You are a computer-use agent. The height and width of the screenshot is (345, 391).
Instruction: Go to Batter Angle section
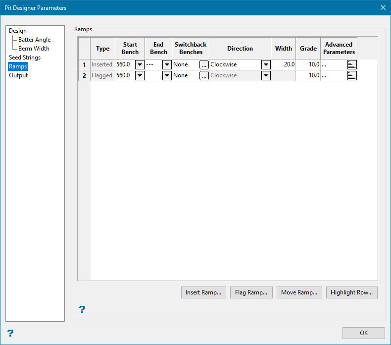pyautogui.click(x=34, y=40)
